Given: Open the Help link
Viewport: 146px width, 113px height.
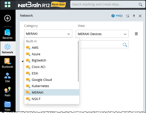Looking at the screenshot, I should click(117, 16).
